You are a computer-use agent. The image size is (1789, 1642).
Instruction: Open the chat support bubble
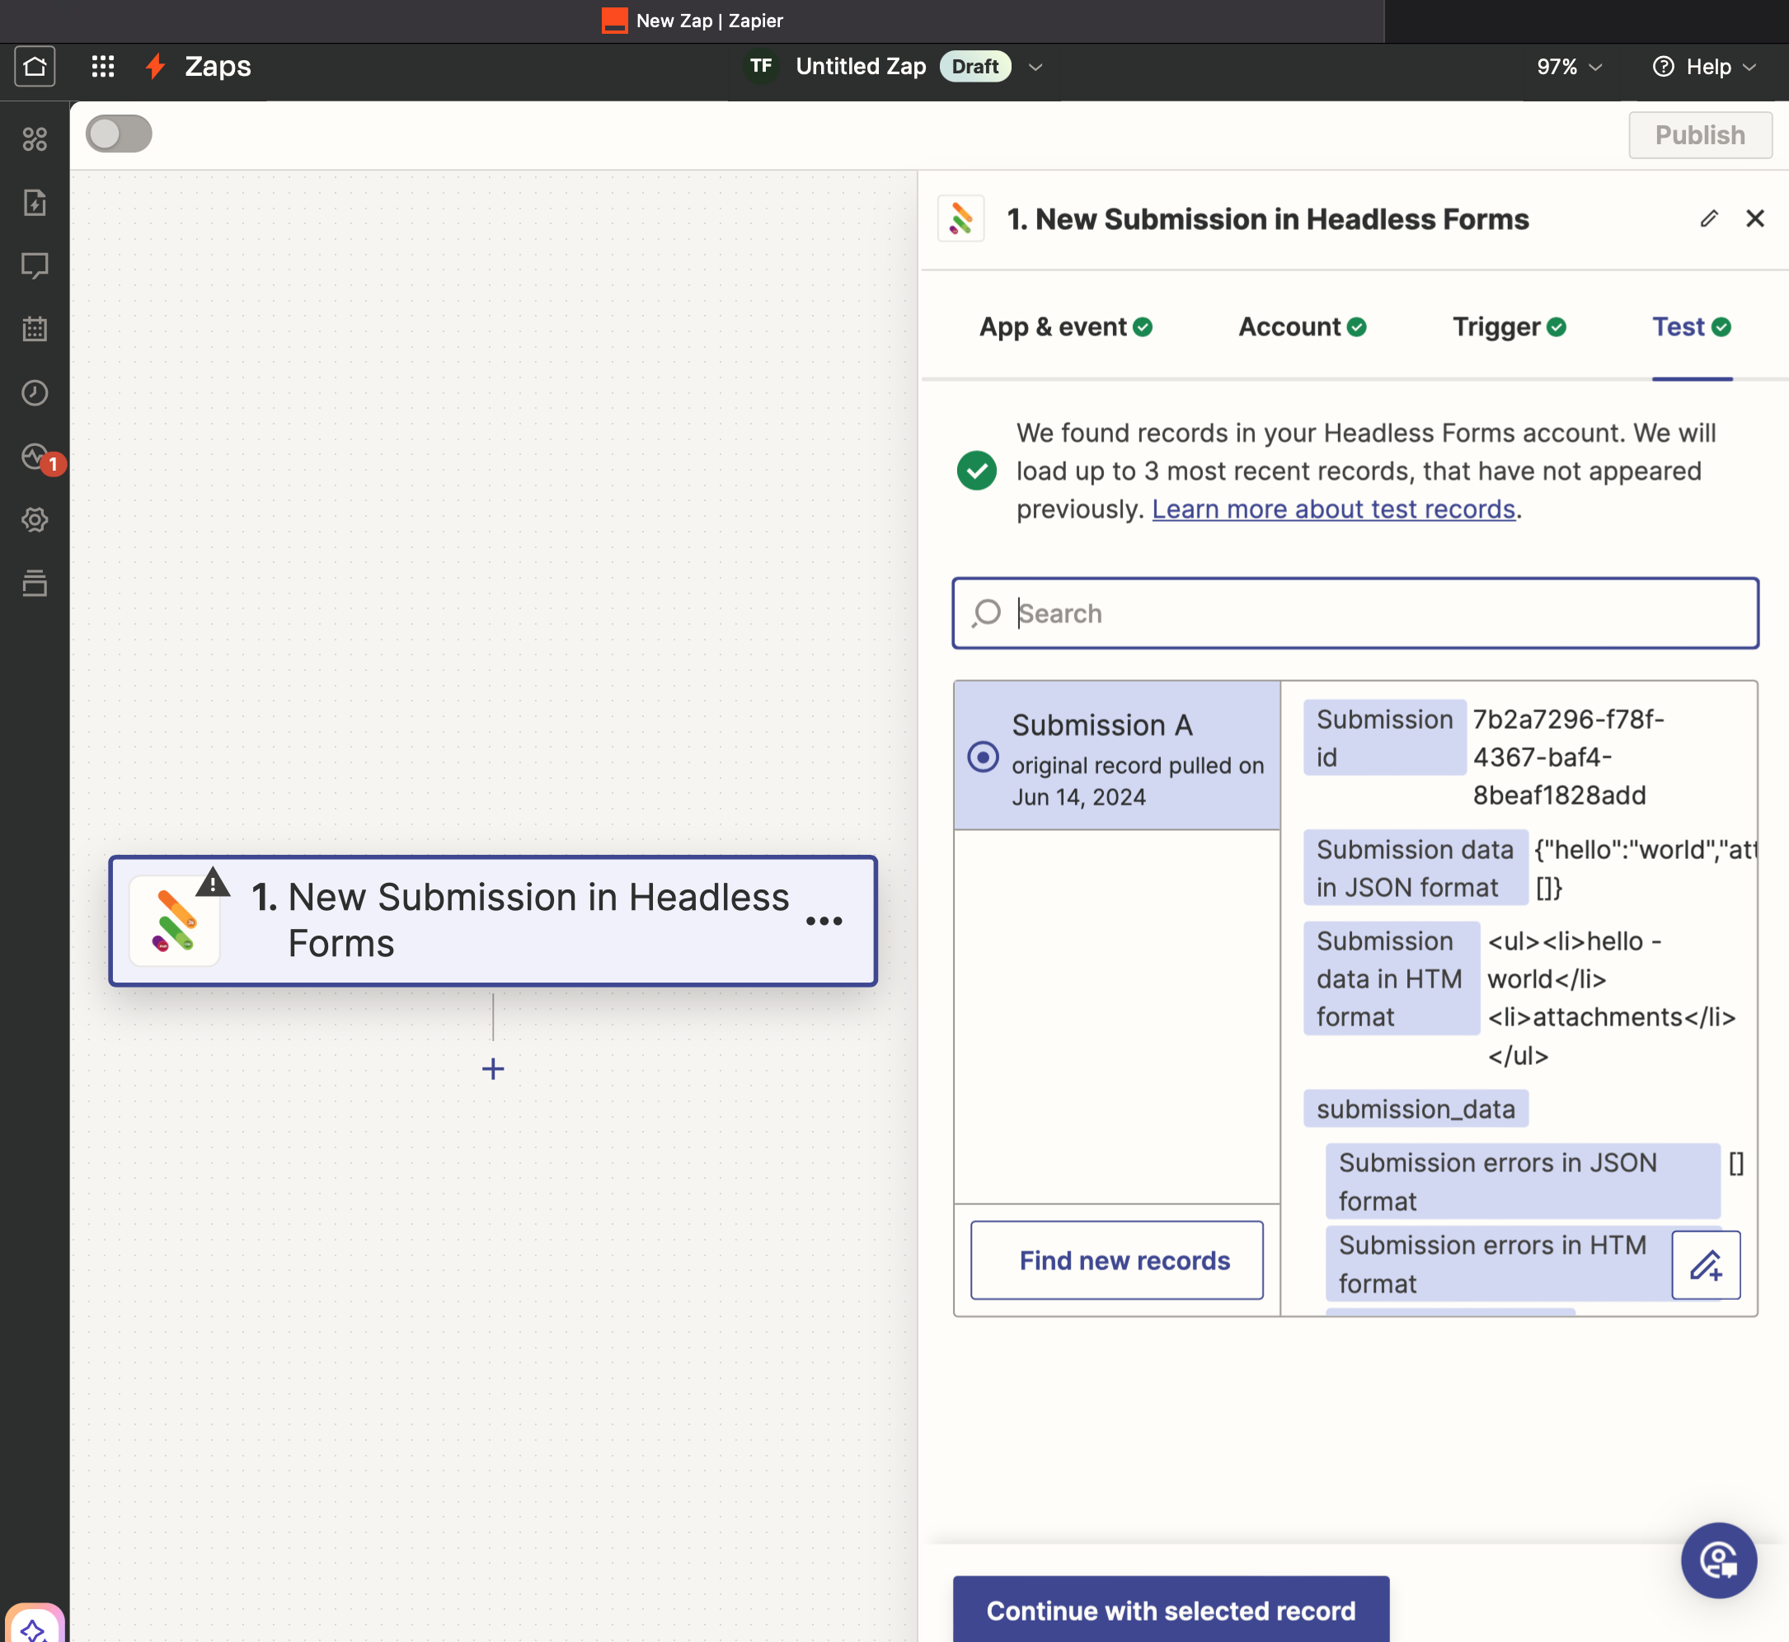click(x=1719, y=1560)
